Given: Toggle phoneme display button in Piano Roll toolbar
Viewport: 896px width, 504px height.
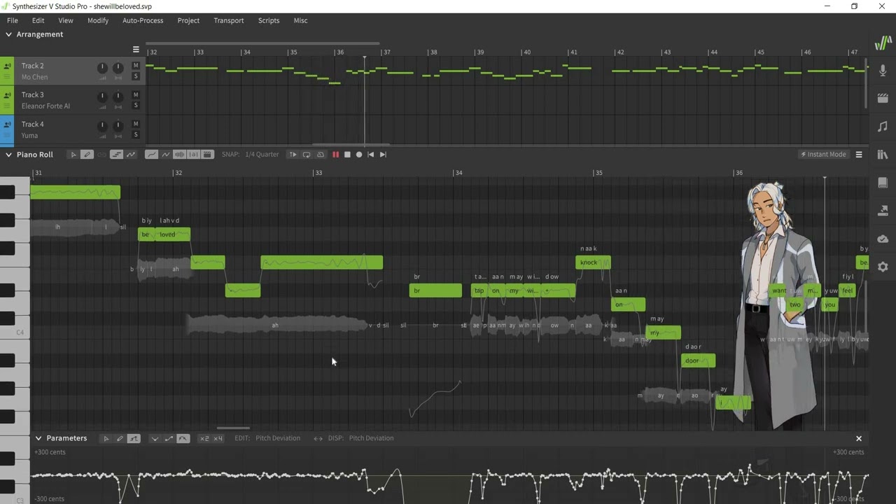Looking at the screenshot, I should 193,155.
